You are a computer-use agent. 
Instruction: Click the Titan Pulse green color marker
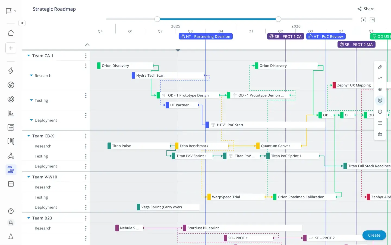[109, 146]
